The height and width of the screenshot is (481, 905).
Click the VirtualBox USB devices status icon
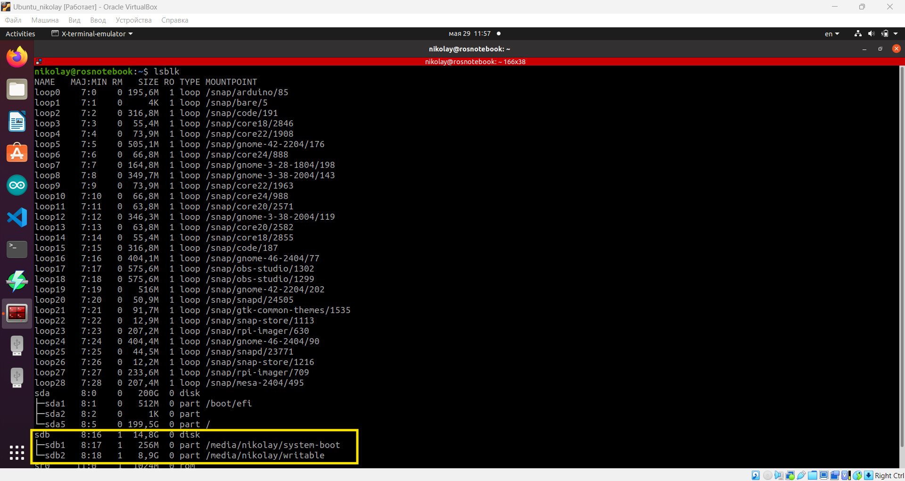coord(801,475)
